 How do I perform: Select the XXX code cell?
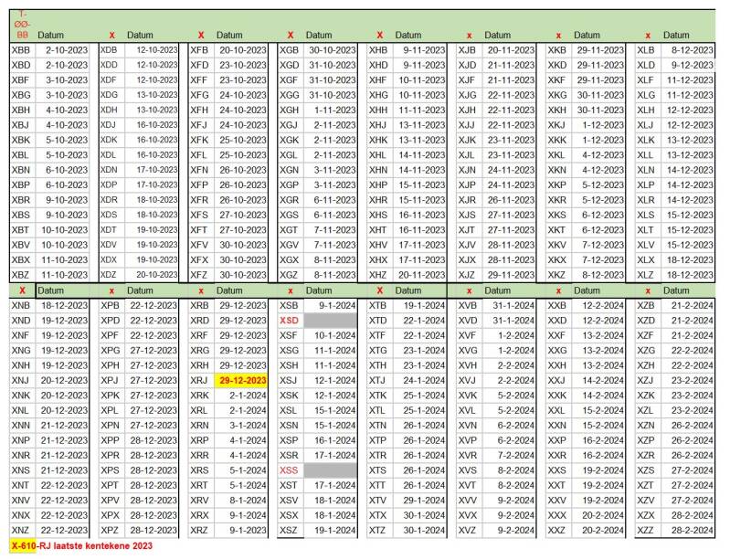pos(557,516)
